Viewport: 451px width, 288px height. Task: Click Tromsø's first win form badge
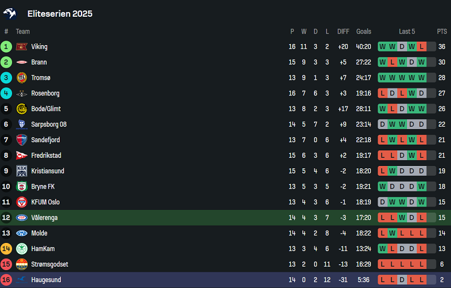point(382,78)
